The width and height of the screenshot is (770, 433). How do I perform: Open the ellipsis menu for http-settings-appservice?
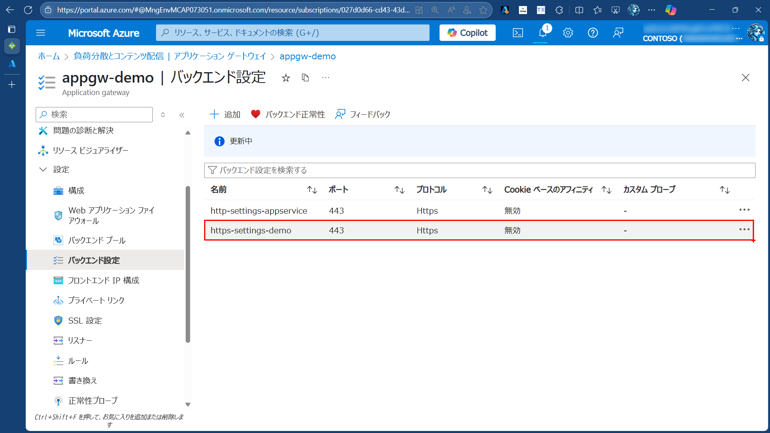pos(744,210)
